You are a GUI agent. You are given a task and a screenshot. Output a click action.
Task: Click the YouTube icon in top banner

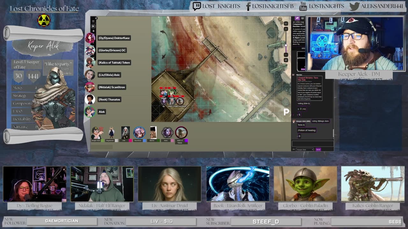[x=303, y=6]
